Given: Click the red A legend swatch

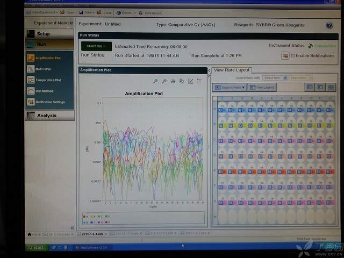Looking at the screenshot, I should point(84,217).
